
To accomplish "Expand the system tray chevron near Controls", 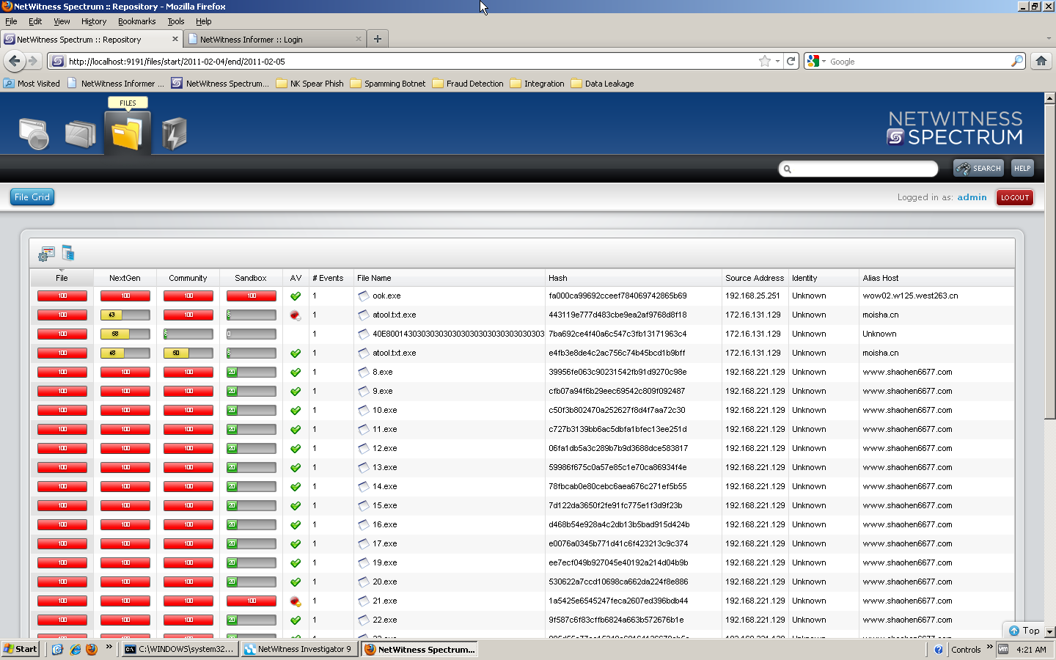I will pyautogui.click(x=989, y=647).
